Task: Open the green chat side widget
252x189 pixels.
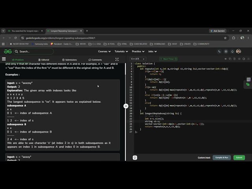Action: (248, 84)
